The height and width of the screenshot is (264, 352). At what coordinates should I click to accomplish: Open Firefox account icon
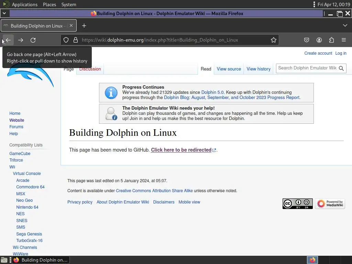point(319,40)
